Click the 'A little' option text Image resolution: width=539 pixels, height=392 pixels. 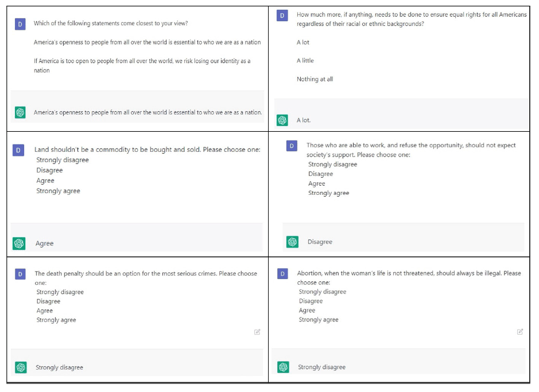pyautogui.click(x=305, y=60)
